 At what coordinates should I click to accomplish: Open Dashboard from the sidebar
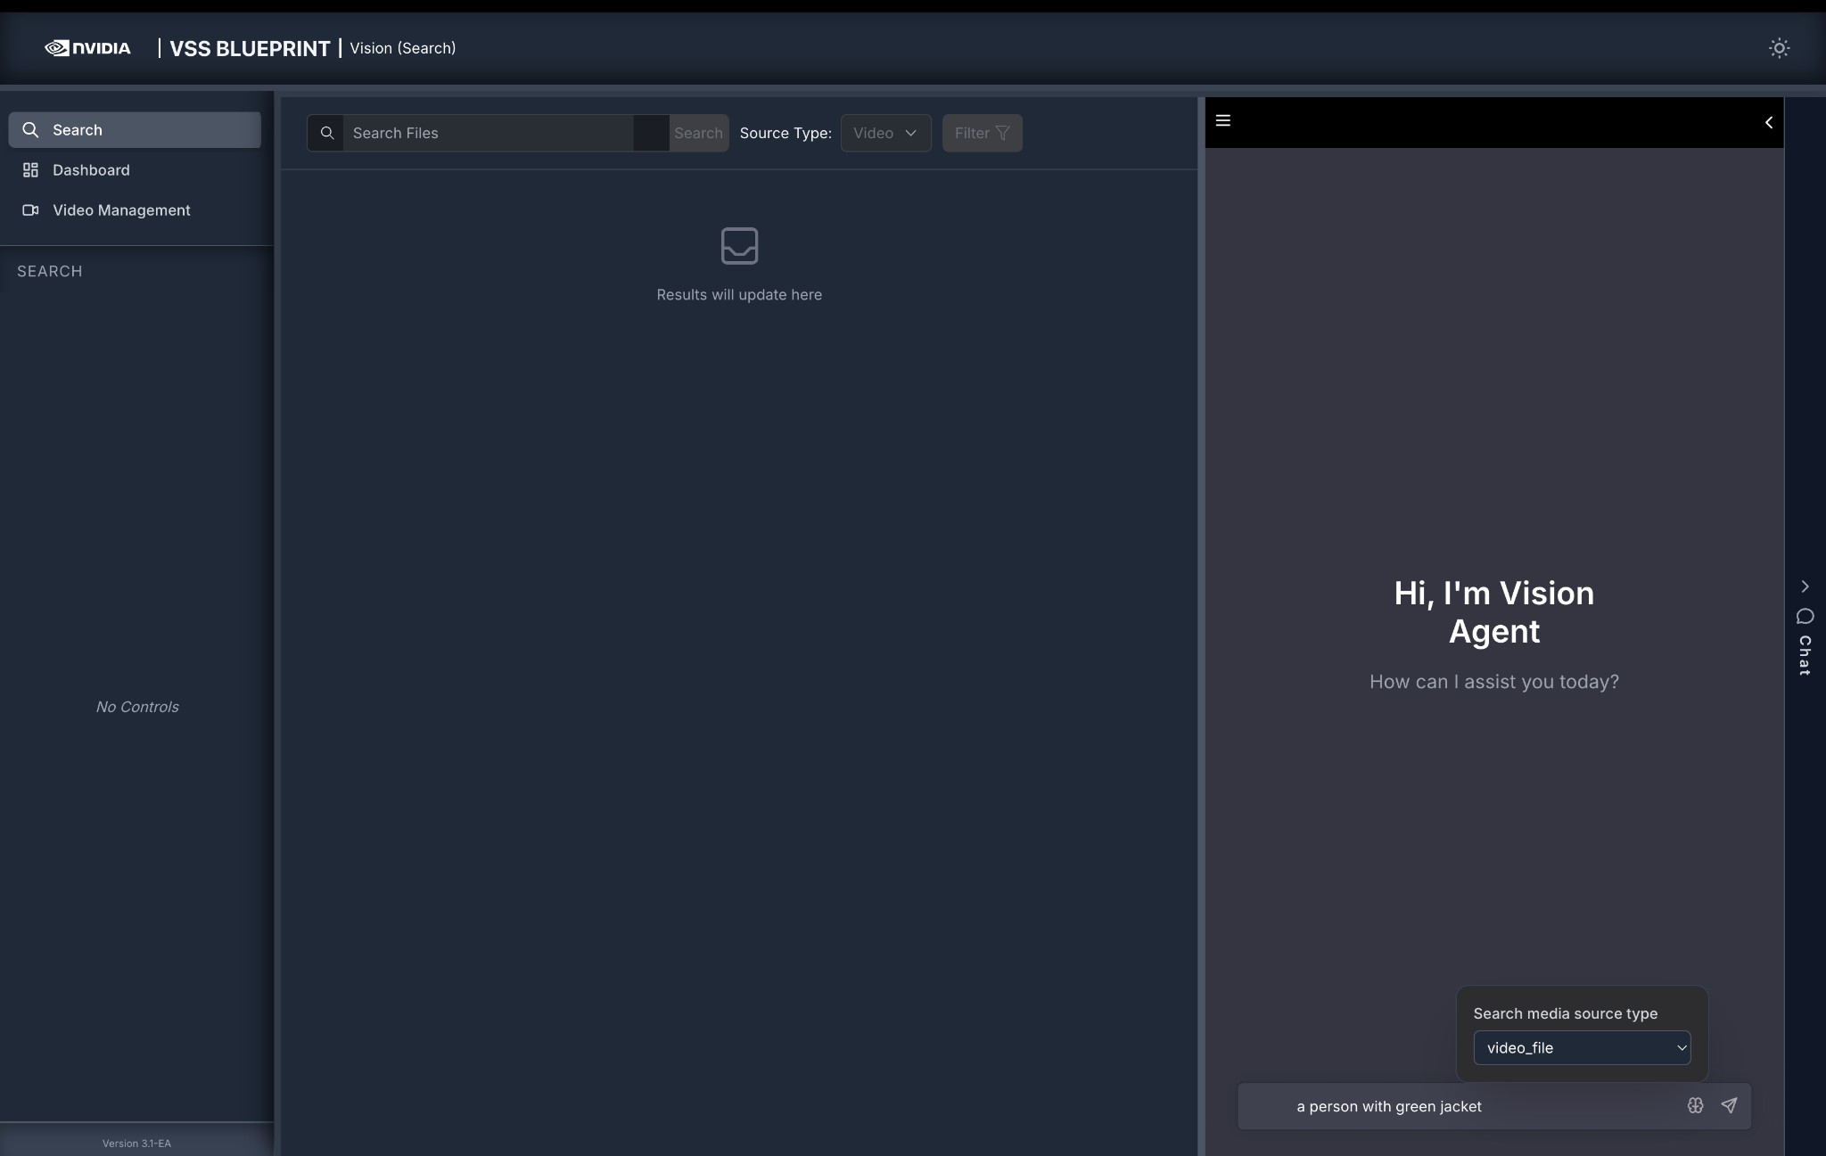(91, 170)
